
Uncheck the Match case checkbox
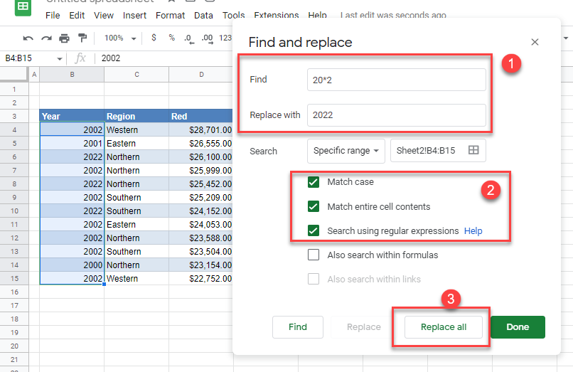click(314, 182)
